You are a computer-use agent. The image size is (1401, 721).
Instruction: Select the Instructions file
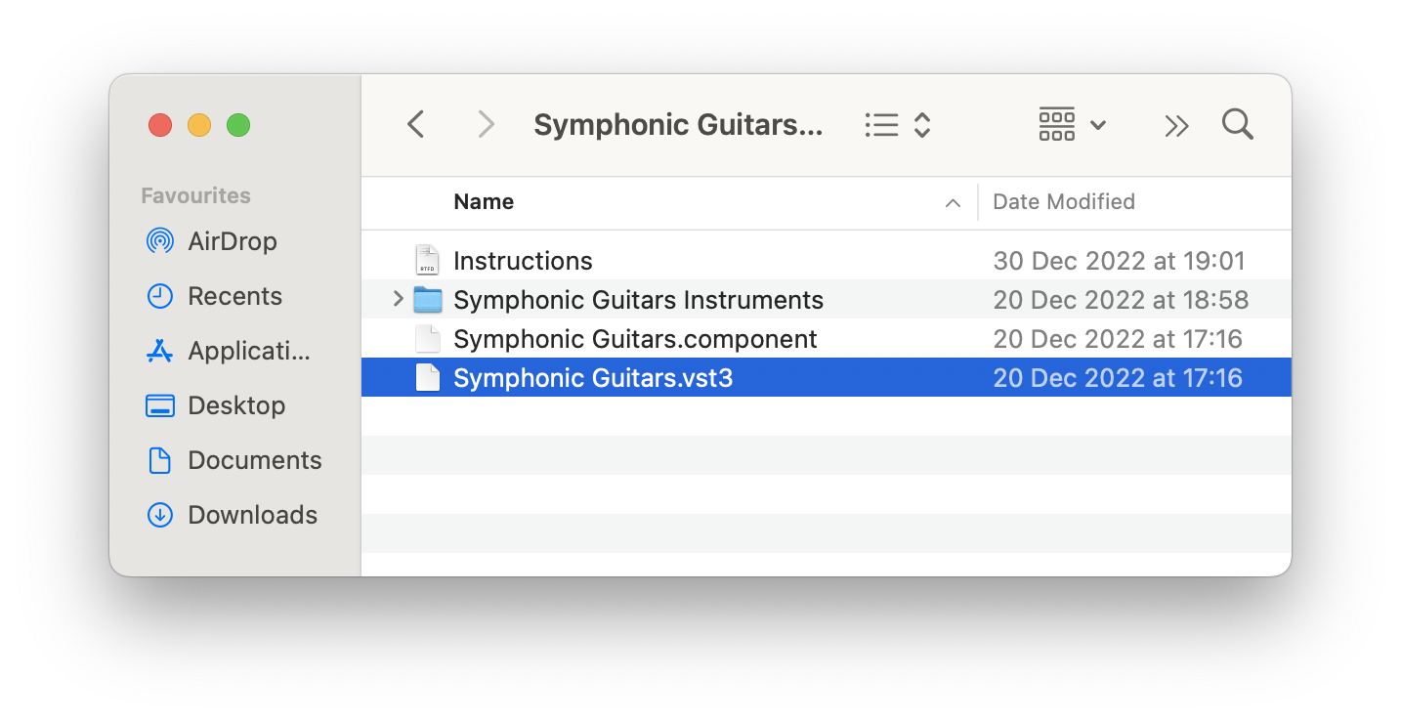(523, 261)
